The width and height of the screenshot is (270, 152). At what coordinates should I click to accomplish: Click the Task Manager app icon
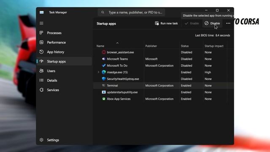pos(41,12)
